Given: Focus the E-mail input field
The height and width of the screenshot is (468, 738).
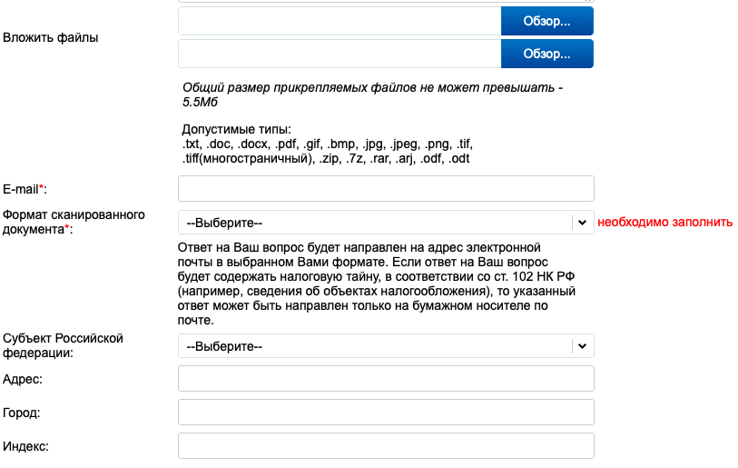Looking at the screenshot, I should pyautogui.click(x=386, y=188).
